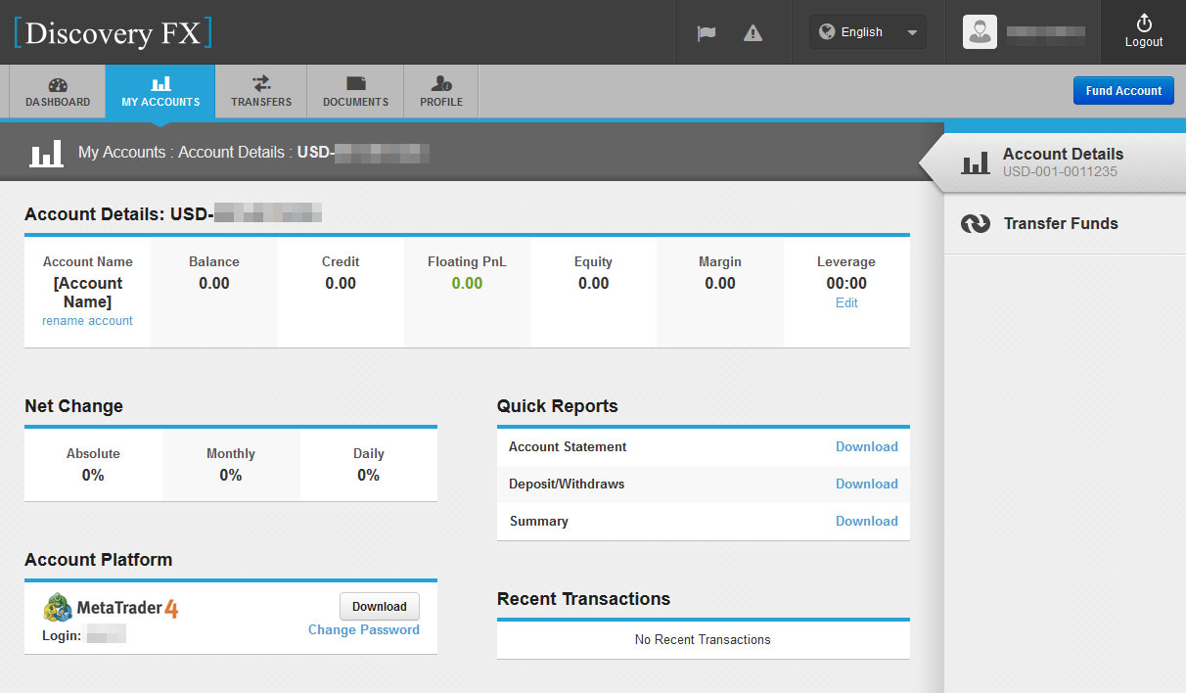
Task: Click the rename account link
Action: coord(87,321)
